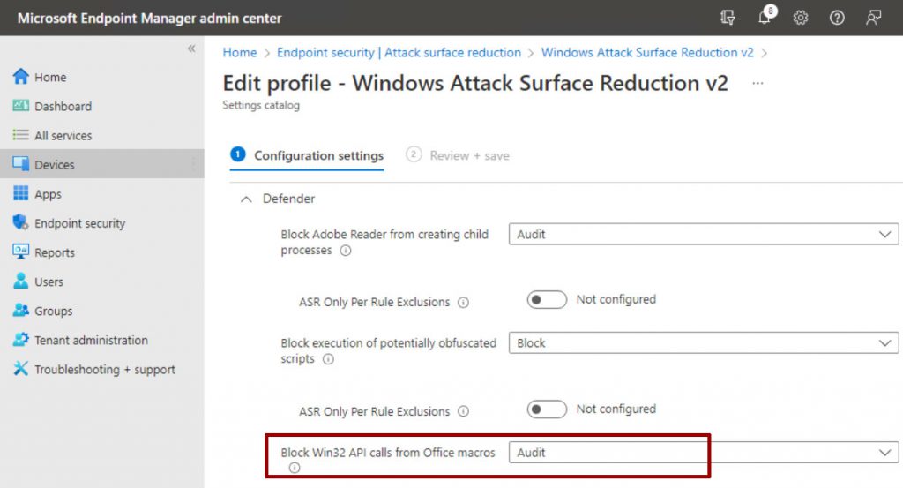Click Endpoint security | Attack surface reduction breadcrumb

(x=399, y=52)
